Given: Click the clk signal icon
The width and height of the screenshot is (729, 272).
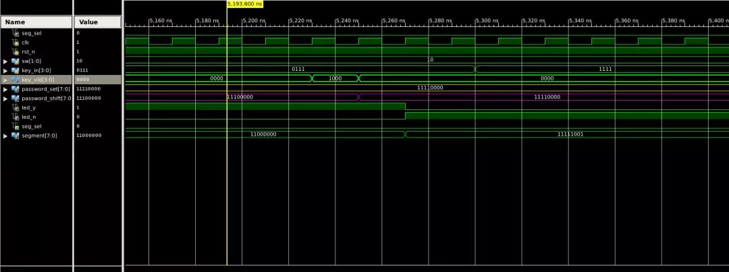Looking at the screenshot, I should [16, 43].
